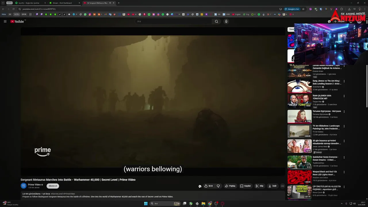The height and width of the screenshot is (207, 368).
Task: Open options for Warped Black and Red video
Action: [344, 172]
